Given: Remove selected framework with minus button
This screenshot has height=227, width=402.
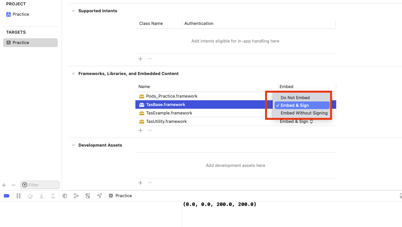Looking at the screenshot, I should 150,131.
